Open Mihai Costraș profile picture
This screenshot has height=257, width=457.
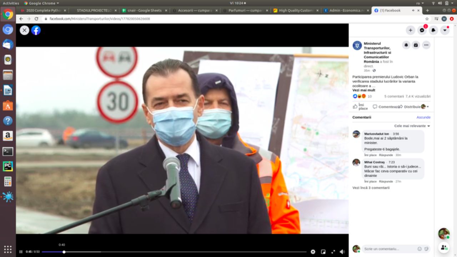point(356,162)
